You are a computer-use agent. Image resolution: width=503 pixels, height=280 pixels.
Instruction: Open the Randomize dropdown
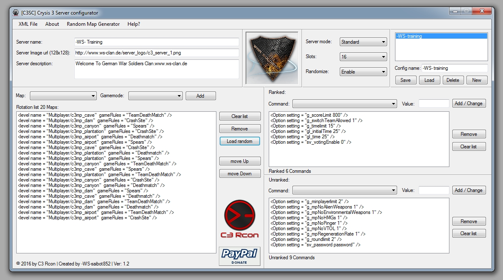click(x=363, y=72)
